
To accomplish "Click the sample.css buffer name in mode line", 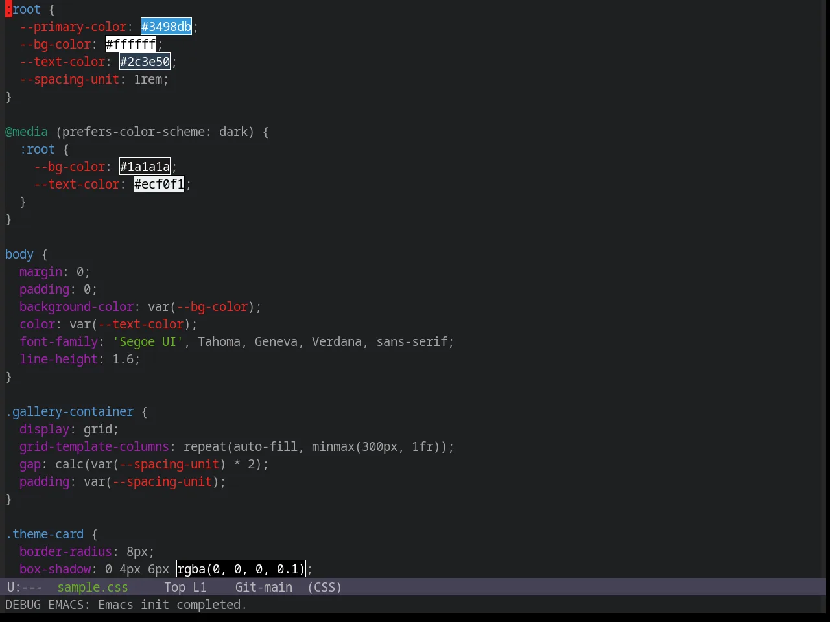I will coord(93,587).
